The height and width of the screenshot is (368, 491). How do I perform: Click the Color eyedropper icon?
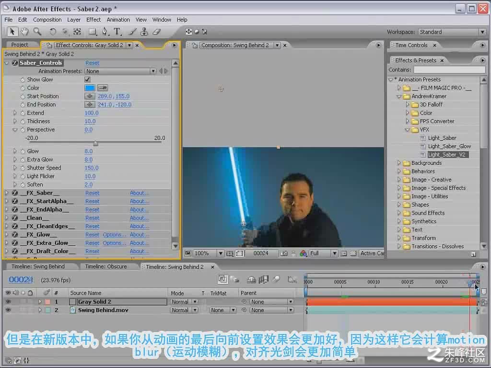click(x=103, y=88)
